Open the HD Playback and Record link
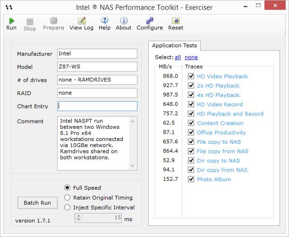Screen dimensions: 289x237 [x=230, y=114]
